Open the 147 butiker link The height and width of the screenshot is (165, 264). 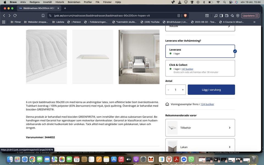(x=187, y=69)
